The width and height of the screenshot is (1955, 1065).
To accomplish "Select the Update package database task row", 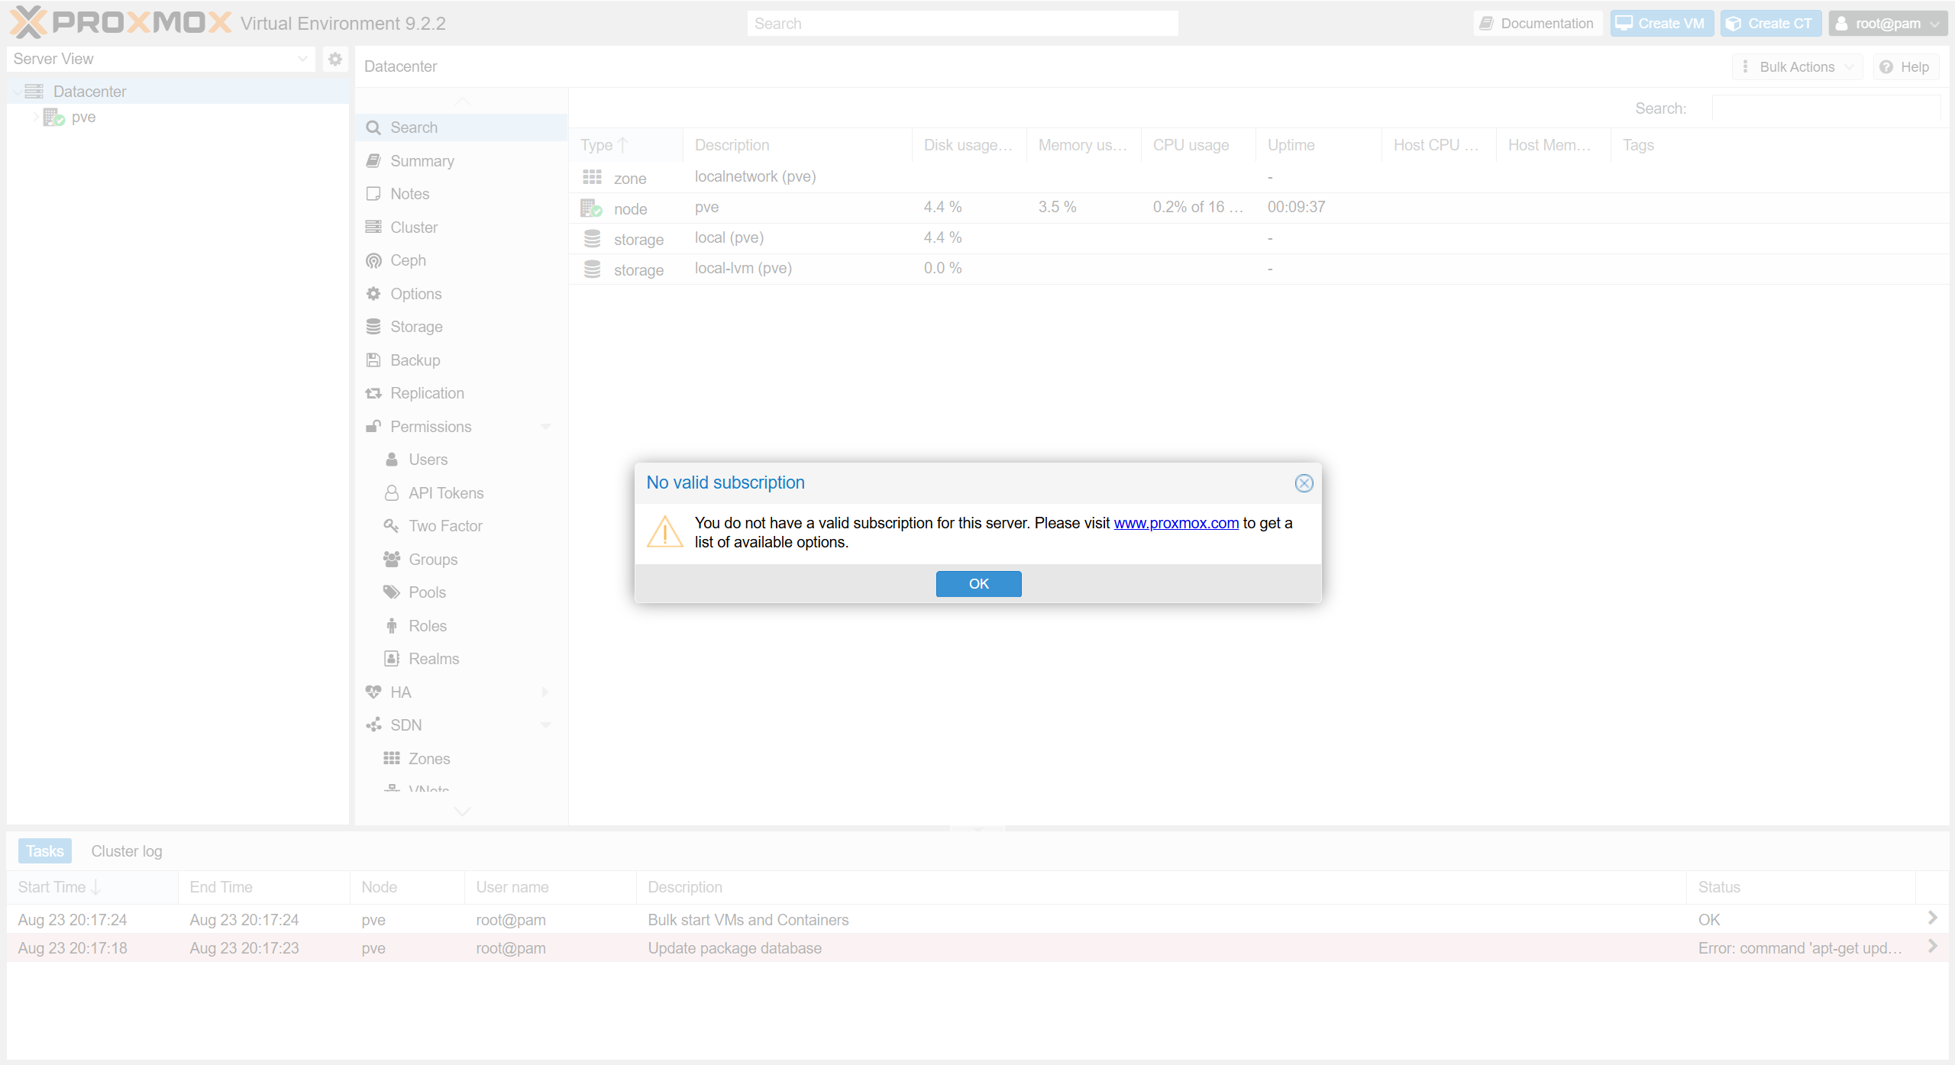I will (977, 948).
